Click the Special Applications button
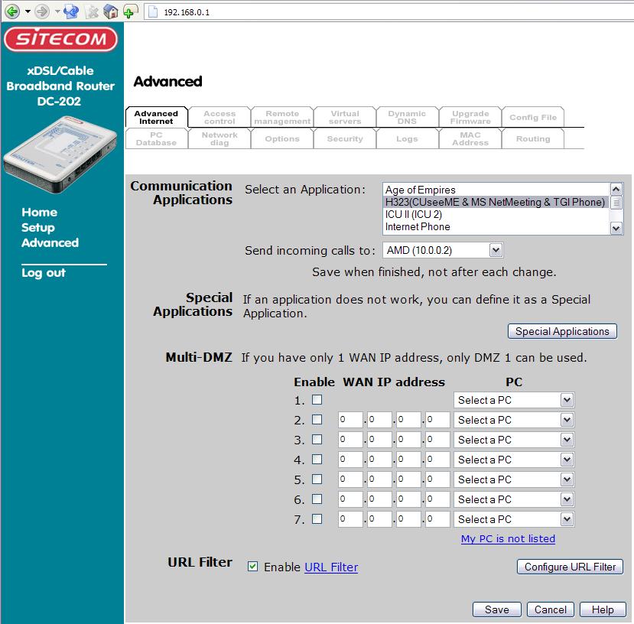The height and width of the screenshot is (624, 634). point(562,331)
